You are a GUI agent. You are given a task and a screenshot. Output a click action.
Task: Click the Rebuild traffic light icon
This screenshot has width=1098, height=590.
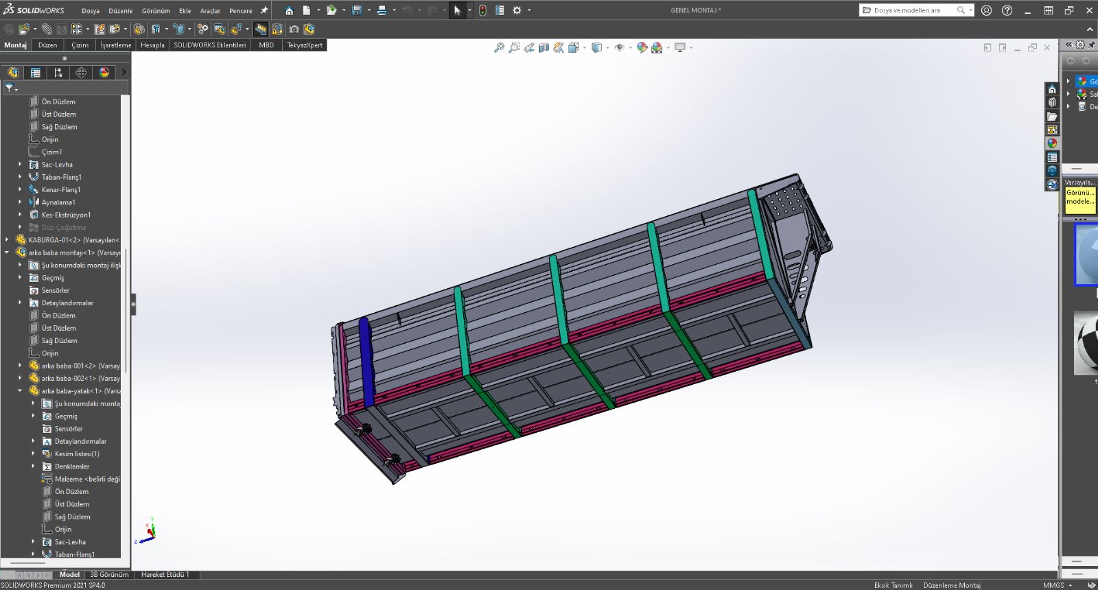coord(482,10)
